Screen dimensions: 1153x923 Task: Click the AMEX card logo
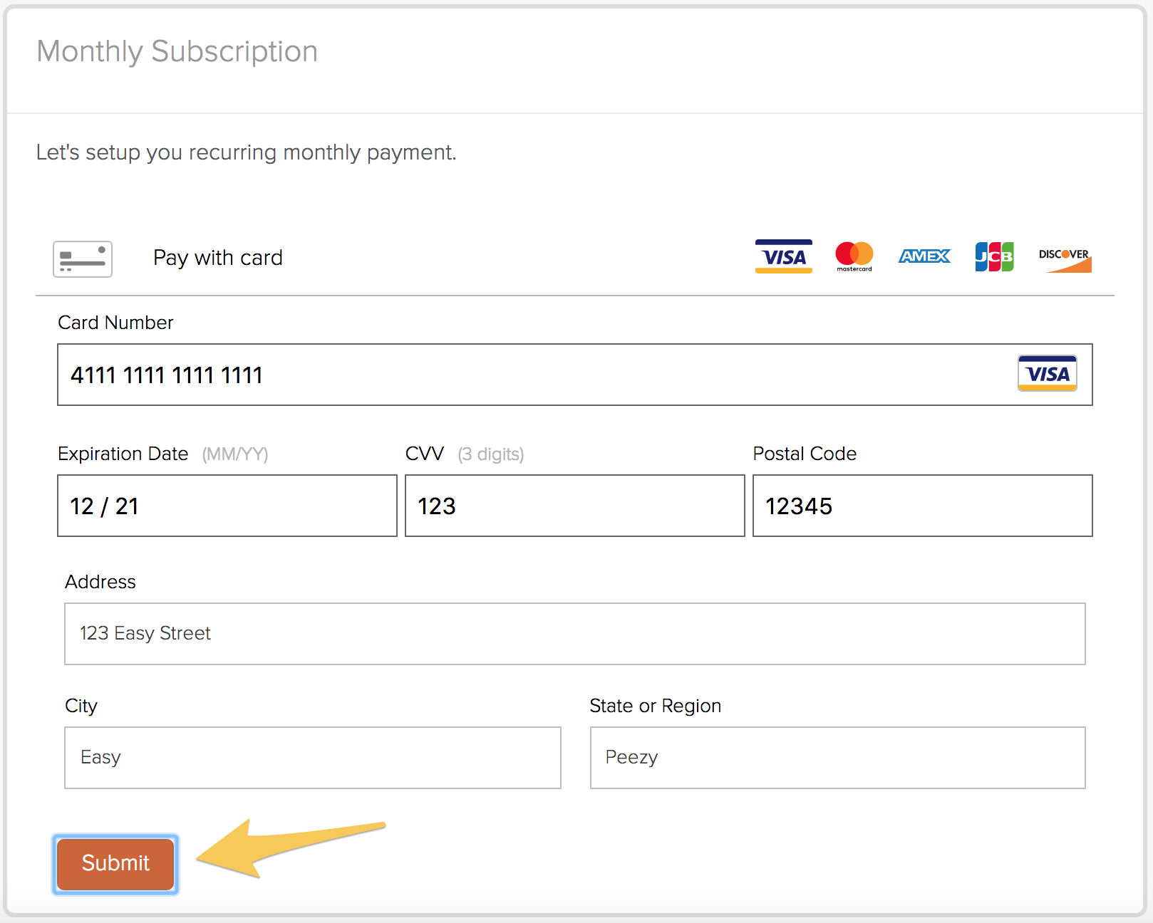click(x=924, y=256)
